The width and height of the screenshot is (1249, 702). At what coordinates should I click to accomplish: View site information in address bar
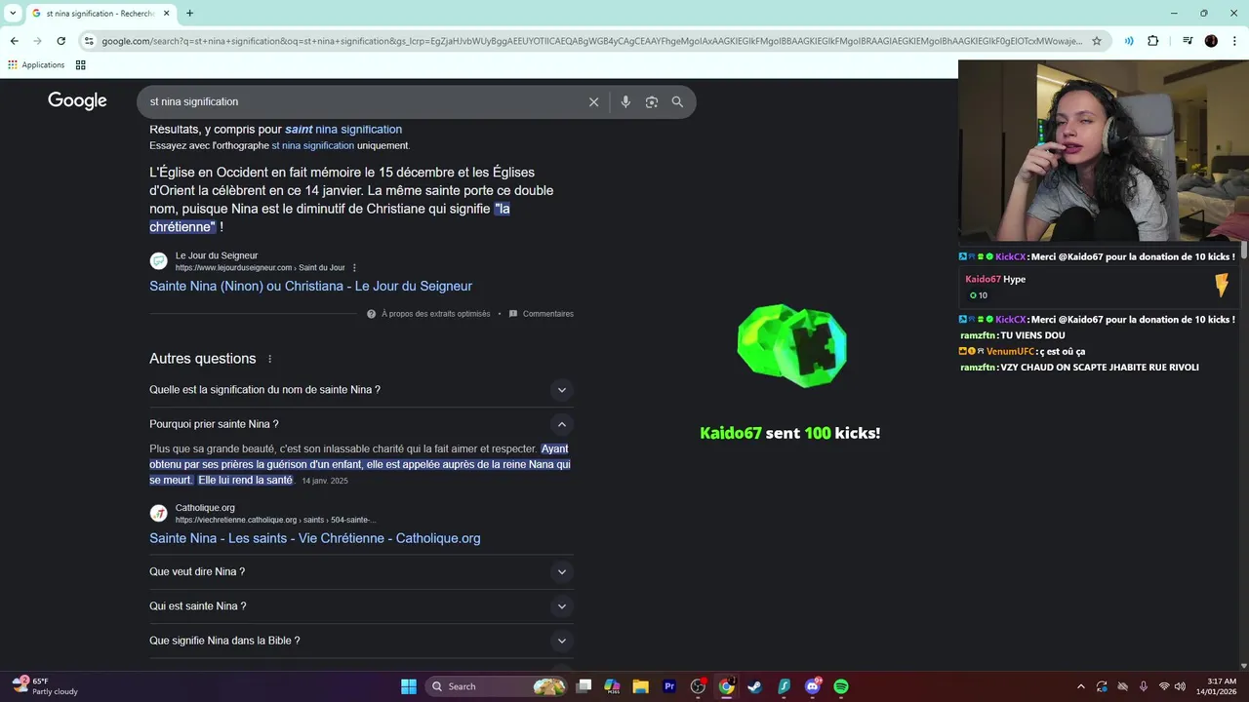coord(89,41)
